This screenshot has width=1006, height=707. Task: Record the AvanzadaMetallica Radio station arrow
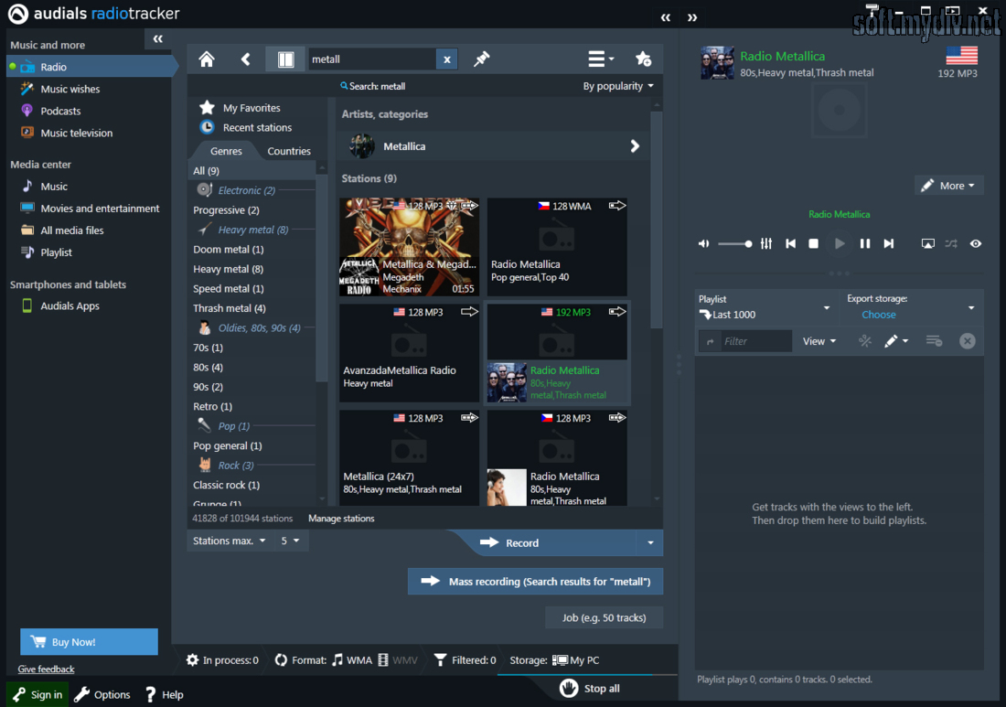[x=469, y=312]
